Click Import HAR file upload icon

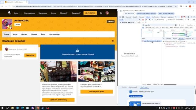(x=143, y=22)
